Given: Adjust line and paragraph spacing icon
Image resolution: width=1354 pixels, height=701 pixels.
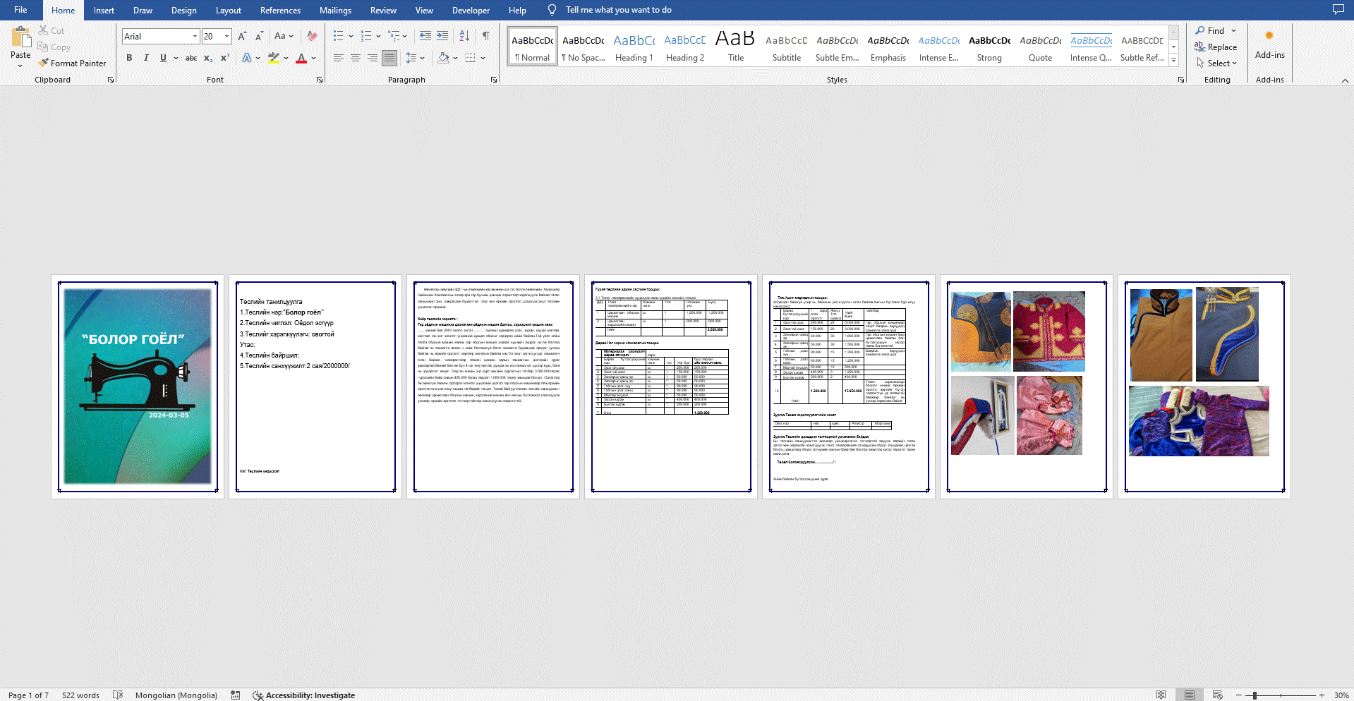Looking at the screenshot, I should click(x=411, y=58).
